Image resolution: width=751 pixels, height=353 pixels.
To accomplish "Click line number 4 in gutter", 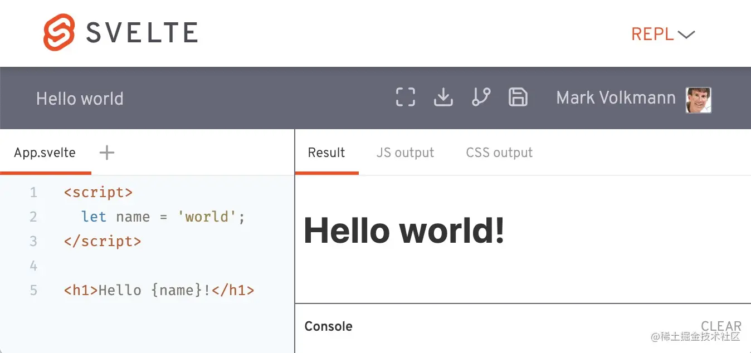I will pyautogui.click(x=33, y=266).
